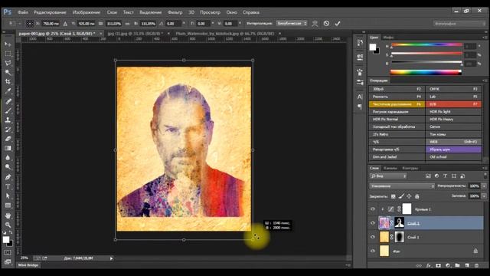Commit the transform with the checkmark
Screen dimensions: 490x276
(338, 24)
